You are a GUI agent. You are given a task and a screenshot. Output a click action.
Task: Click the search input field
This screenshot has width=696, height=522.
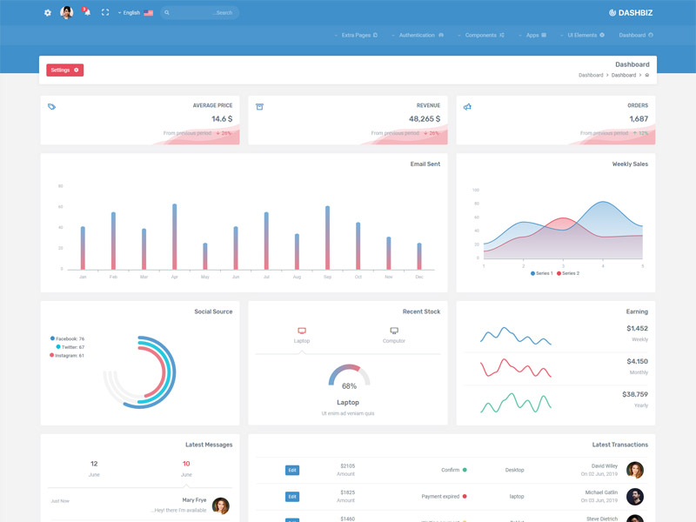(200, 13)
